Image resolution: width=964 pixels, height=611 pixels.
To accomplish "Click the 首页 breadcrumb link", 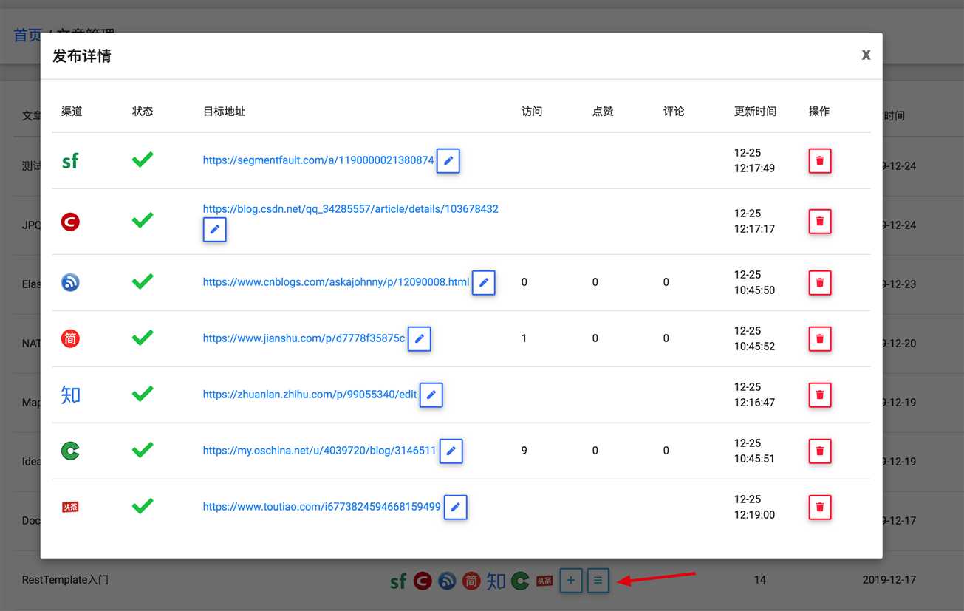I will 27,35.
